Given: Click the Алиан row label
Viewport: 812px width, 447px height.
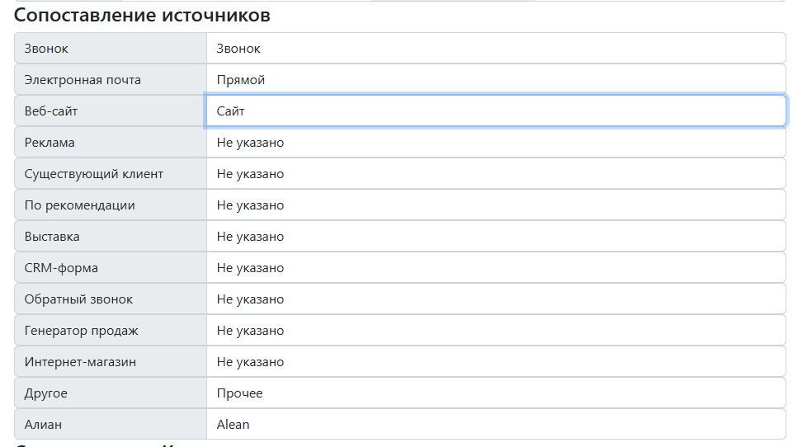Looking at the screenshot, I should [x=43, y=424].
